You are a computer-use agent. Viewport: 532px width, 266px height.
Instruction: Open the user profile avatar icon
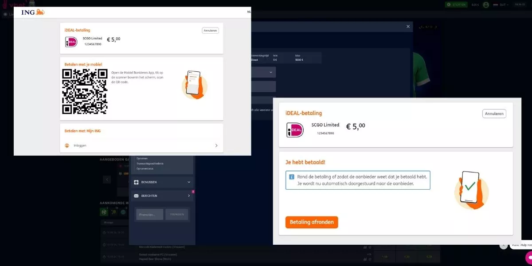pos(486,4)
